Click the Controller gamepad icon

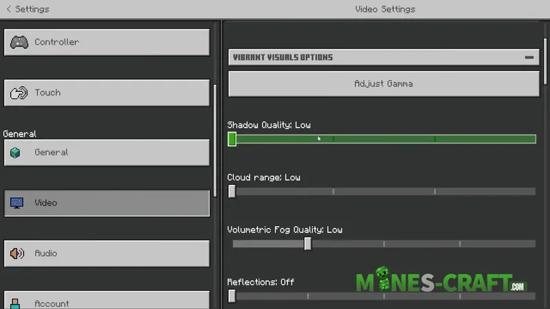[19, 42]
